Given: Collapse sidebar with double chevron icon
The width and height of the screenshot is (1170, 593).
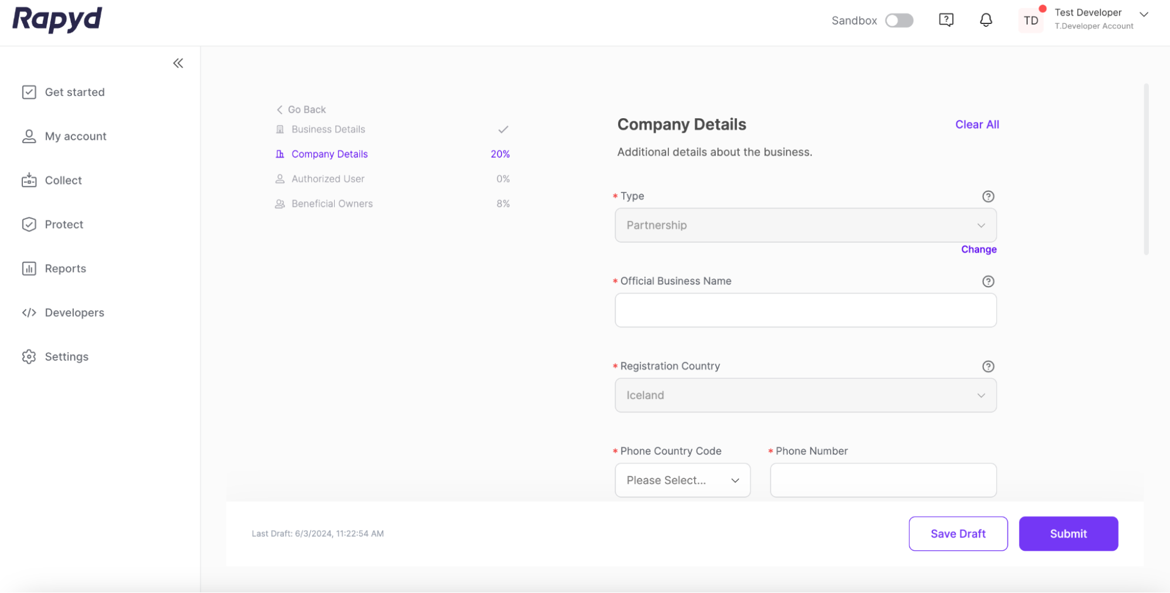Looking at the screenshot, I should [x=178, y=63].
